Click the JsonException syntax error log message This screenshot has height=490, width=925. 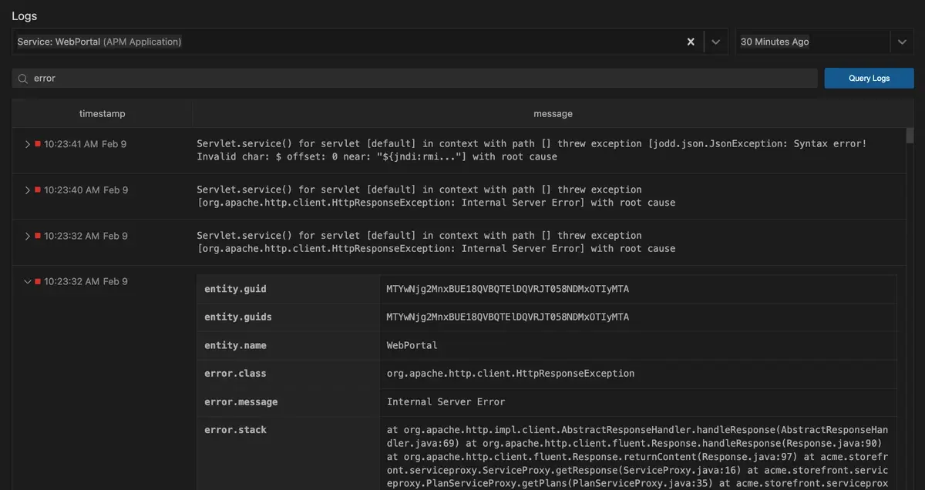(x=531, y=150)
